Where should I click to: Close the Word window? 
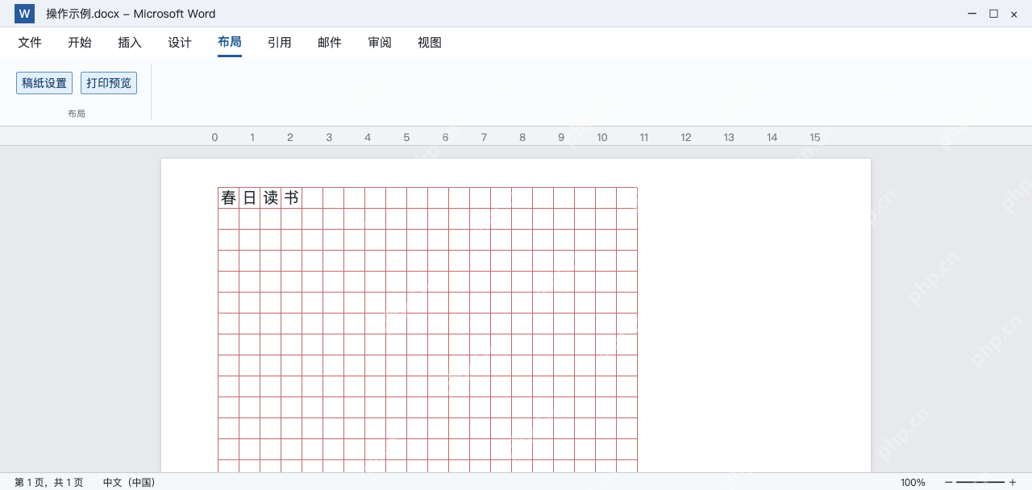point(1014,14)
